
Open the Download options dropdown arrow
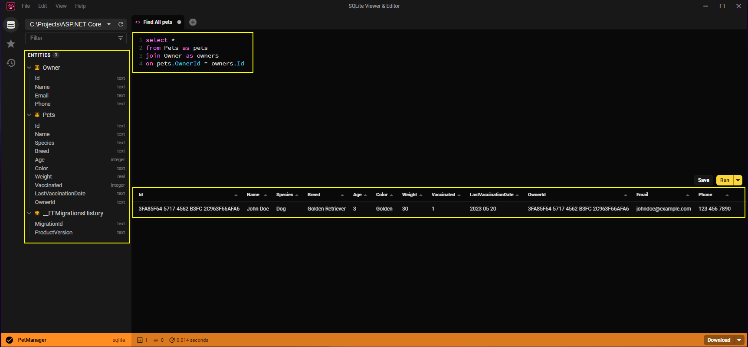pyautogui.click(x=739, y=340)
